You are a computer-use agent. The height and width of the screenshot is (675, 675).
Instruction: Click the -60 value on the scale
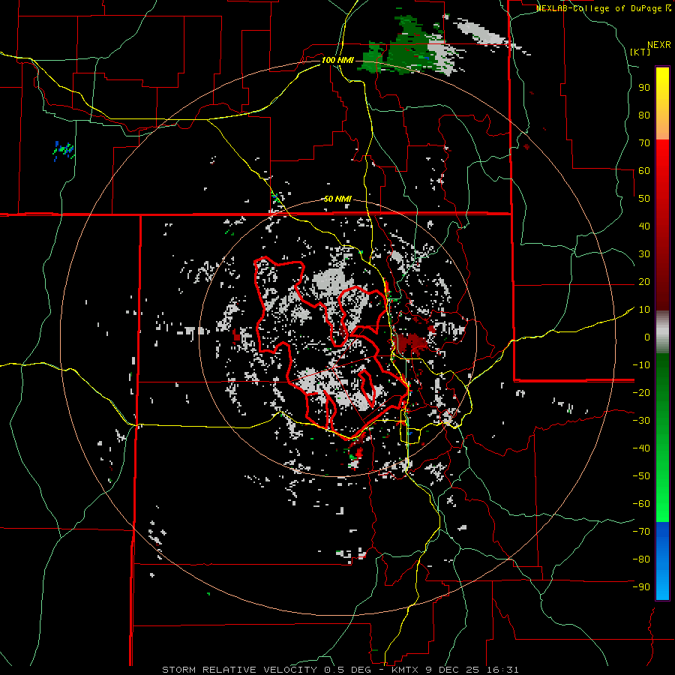click(x=641, y=504)
